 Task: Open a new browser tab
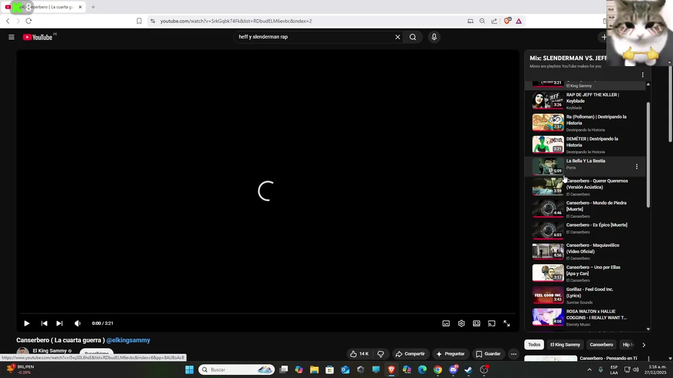click(93, 7)
